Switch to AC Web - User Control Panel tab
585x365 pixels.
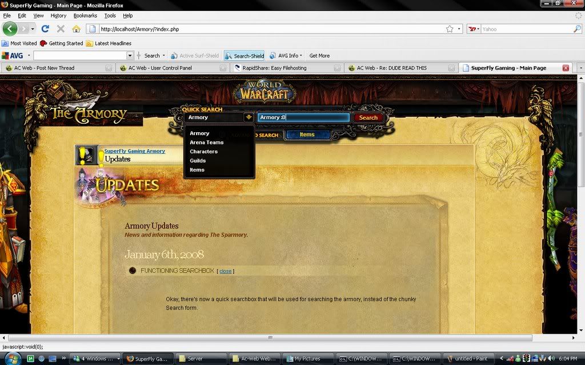(171, 68)
